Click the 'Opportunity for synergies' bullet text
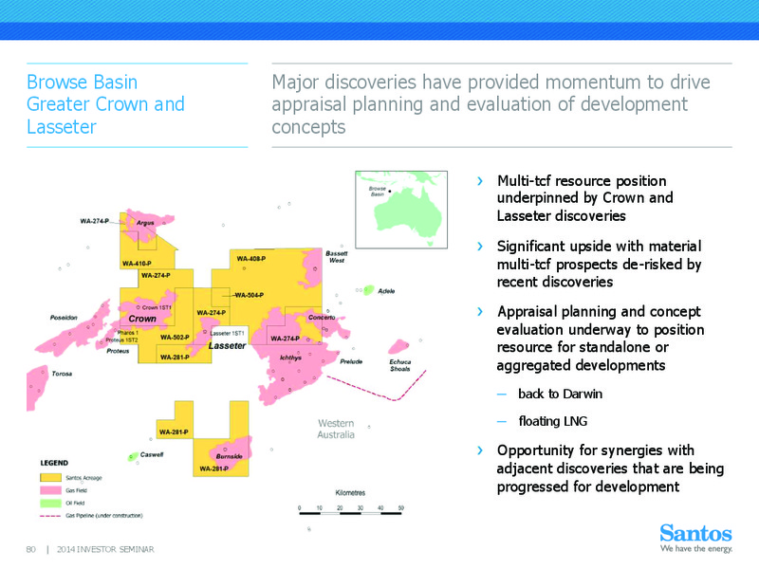The height and width of the screenshot is (569, 759). (610, 468)
